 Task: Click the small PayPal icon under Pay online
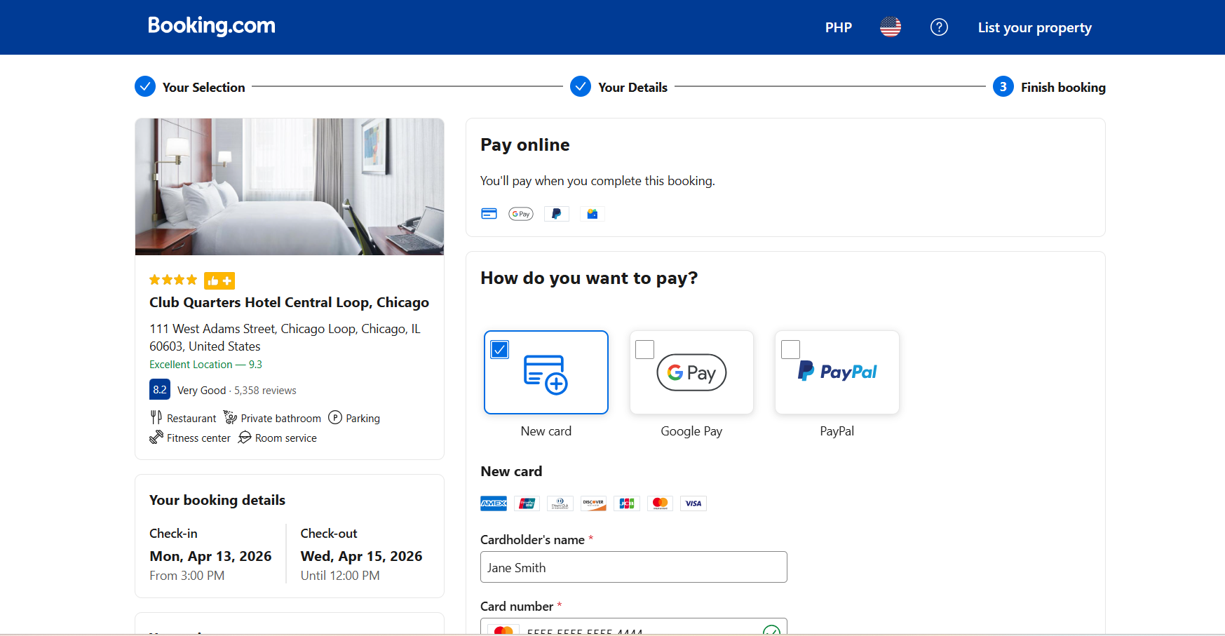556,214
